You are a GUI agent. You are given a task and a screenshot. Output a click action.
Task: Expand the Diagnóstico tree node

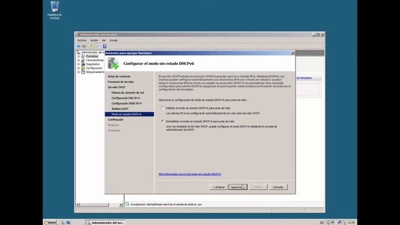pyautogui.click(x=79, y=64)
